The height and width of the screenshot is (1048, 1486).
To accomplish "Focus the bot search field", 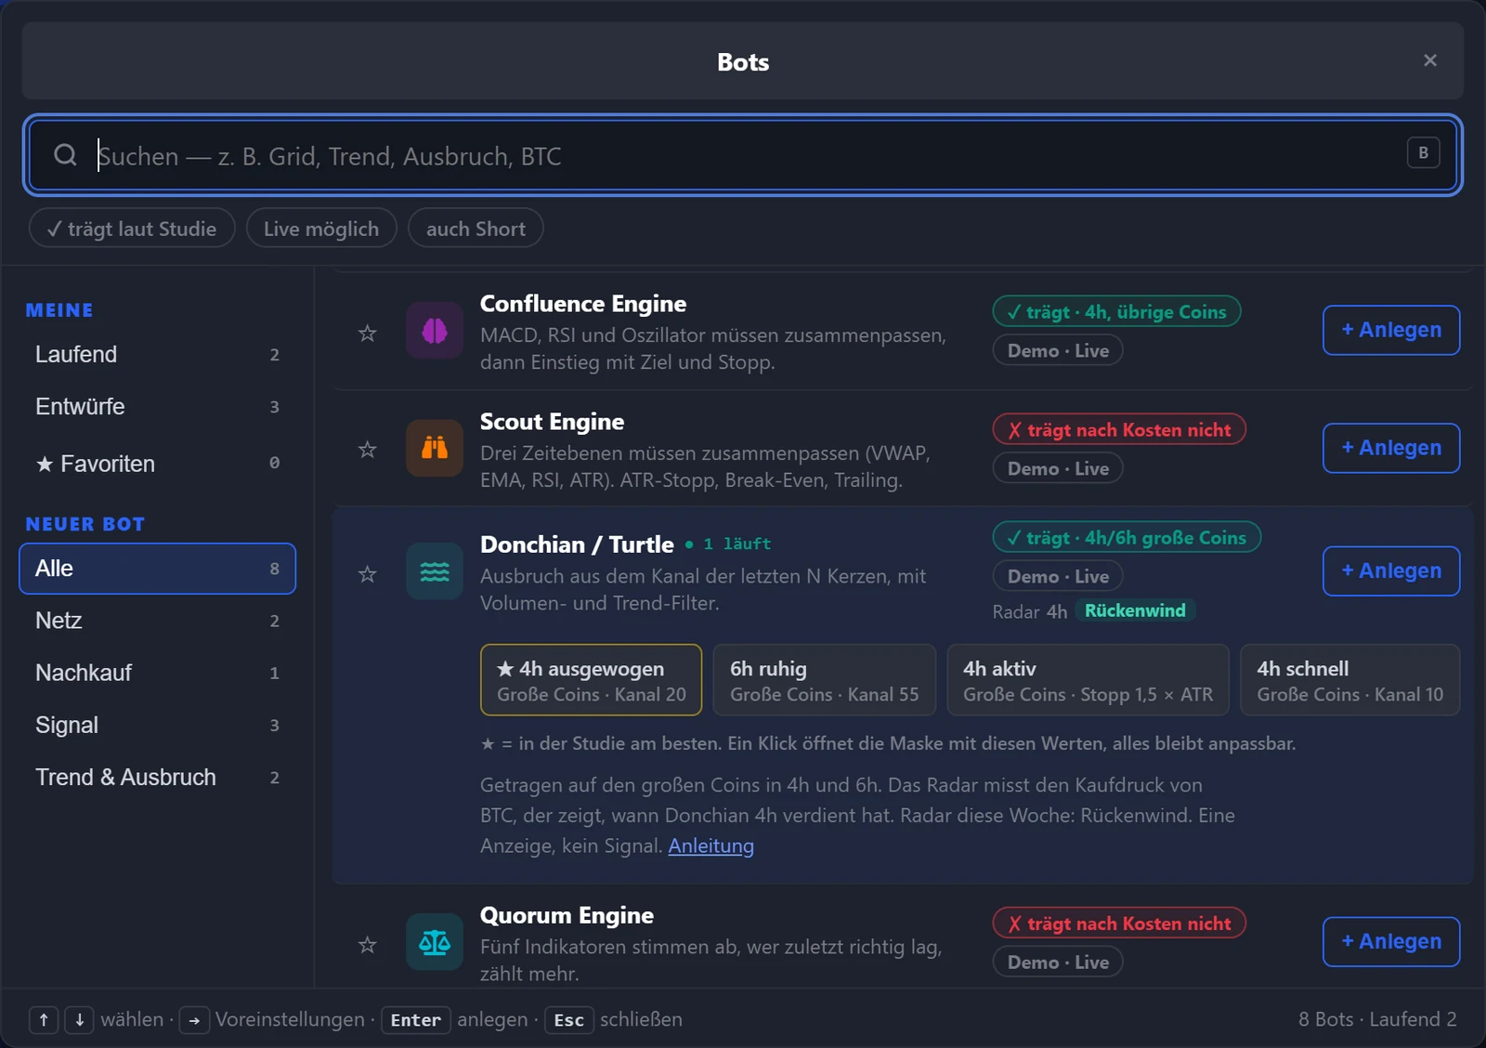I will [x=743, y=155].
